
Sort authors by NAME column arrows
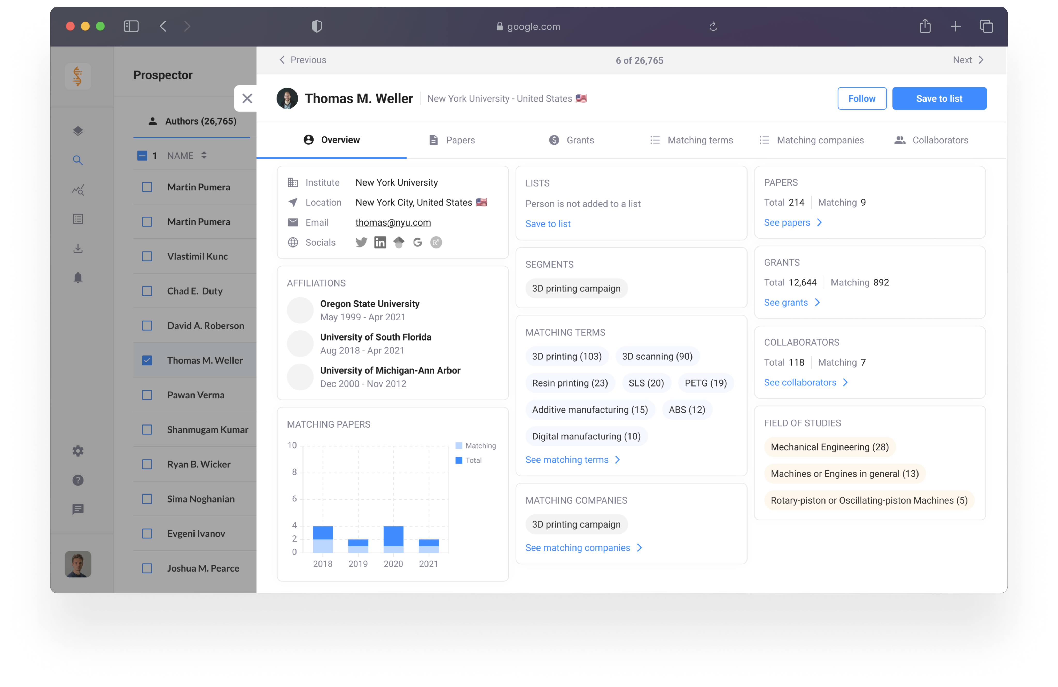pos(204,155)
